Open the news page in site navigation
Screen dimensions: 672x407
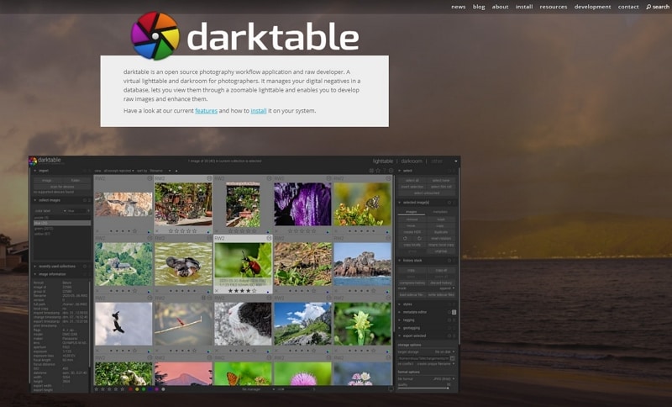(458, 7)
